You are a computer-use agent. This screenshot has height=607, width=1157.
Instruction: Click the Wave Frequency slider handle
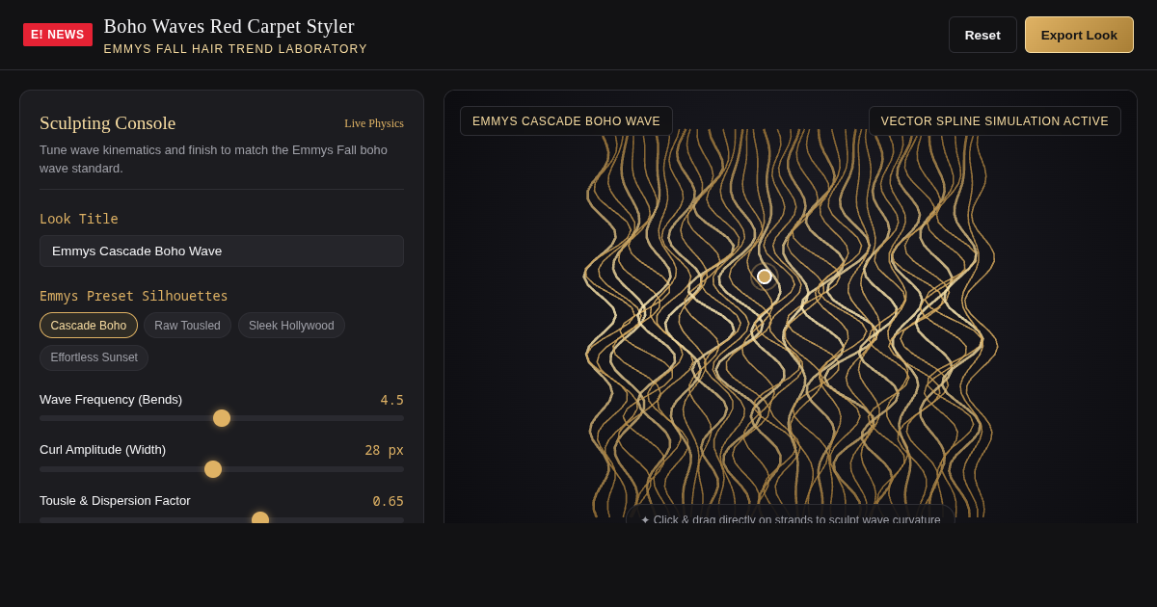222,418
